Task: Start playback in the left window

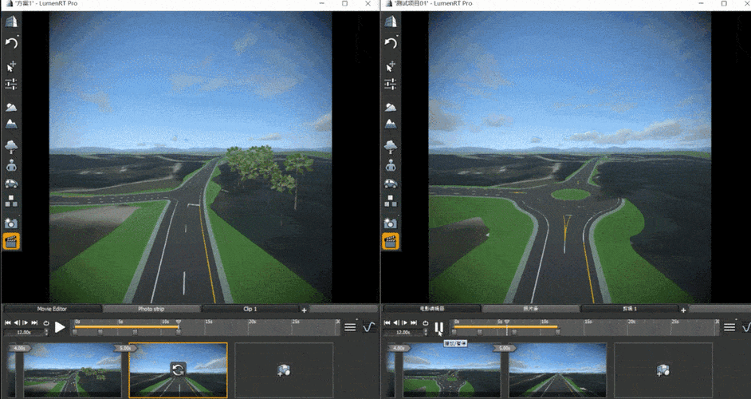Action: tap(59, 327)
